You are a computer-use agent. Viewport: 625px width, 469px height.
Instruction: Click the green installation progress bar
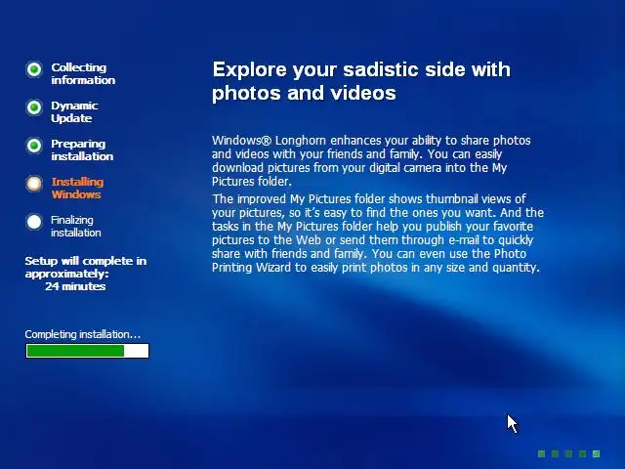pos(87,351)
